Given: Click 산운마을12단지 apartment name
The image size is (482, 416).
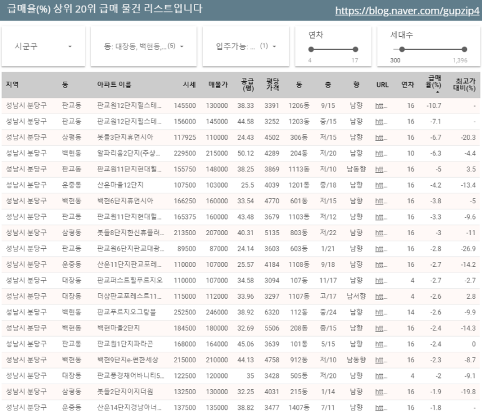Looking at the screenshot, I should [x=120, y=185].
